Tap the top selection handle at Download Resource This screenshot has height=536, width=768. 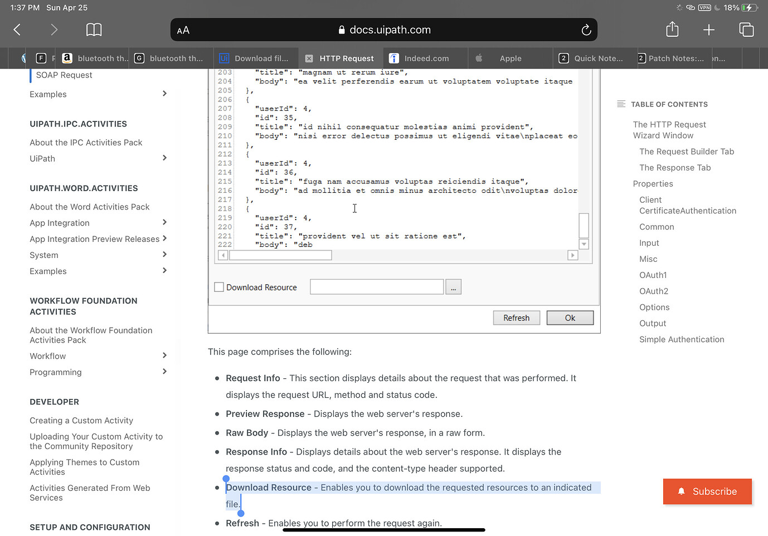(x=226, y=479)
